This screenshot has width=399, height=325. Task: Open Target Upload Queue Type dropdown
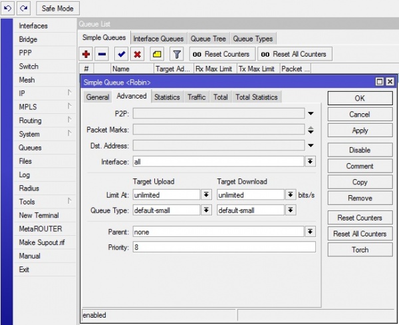click(206, 210)
